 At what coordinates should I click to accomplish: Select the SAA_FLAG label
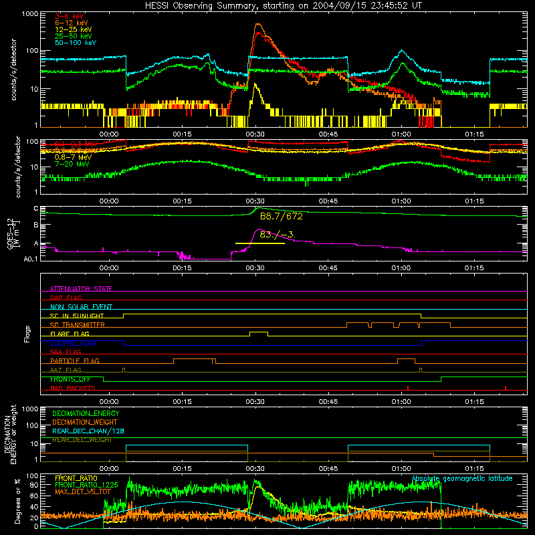click(x=66, y=352)
